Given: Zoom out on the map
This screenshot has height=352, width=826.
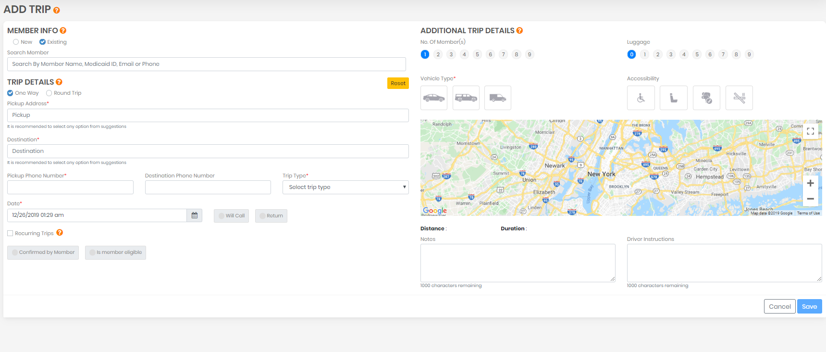Looking at the screenshot, I should click(x=811, y=199).
